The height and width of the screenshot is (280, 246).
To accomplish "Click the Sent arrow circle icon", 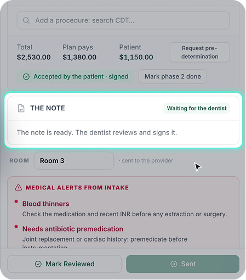I will 174,264.
